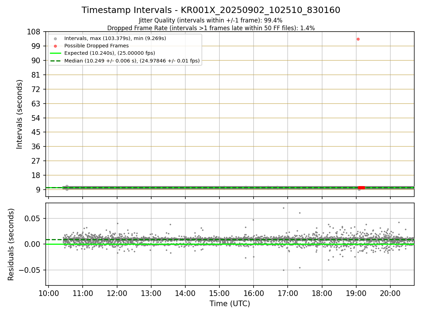This screenshot has width=422, height=316.
Task: Click the 'Residuals (seconds)' y-axis label
Action: 11,244
